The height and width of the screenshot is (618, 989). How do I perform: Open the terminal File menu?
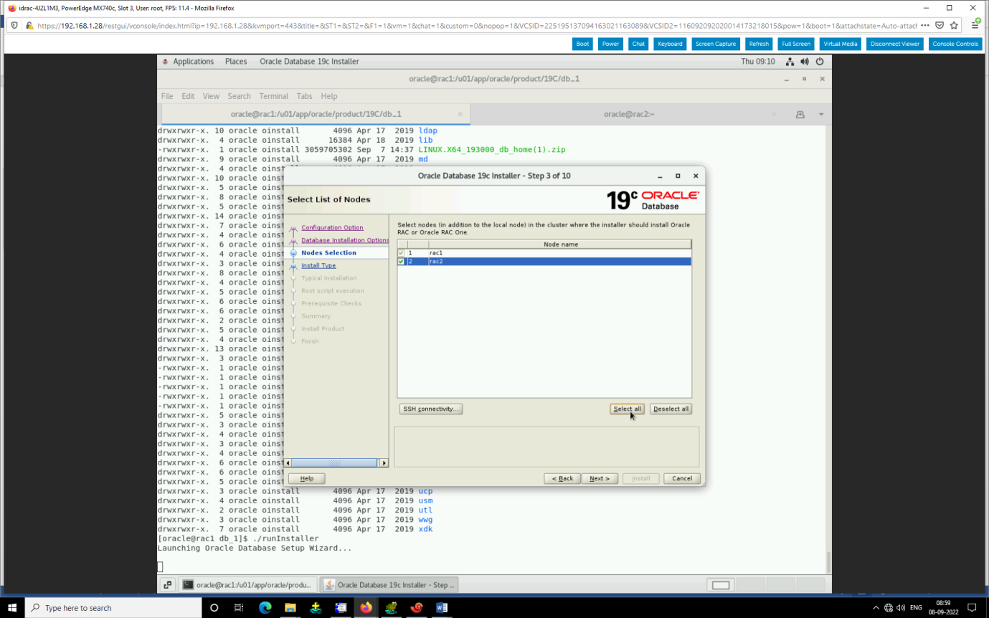click(x=167, y=96)
